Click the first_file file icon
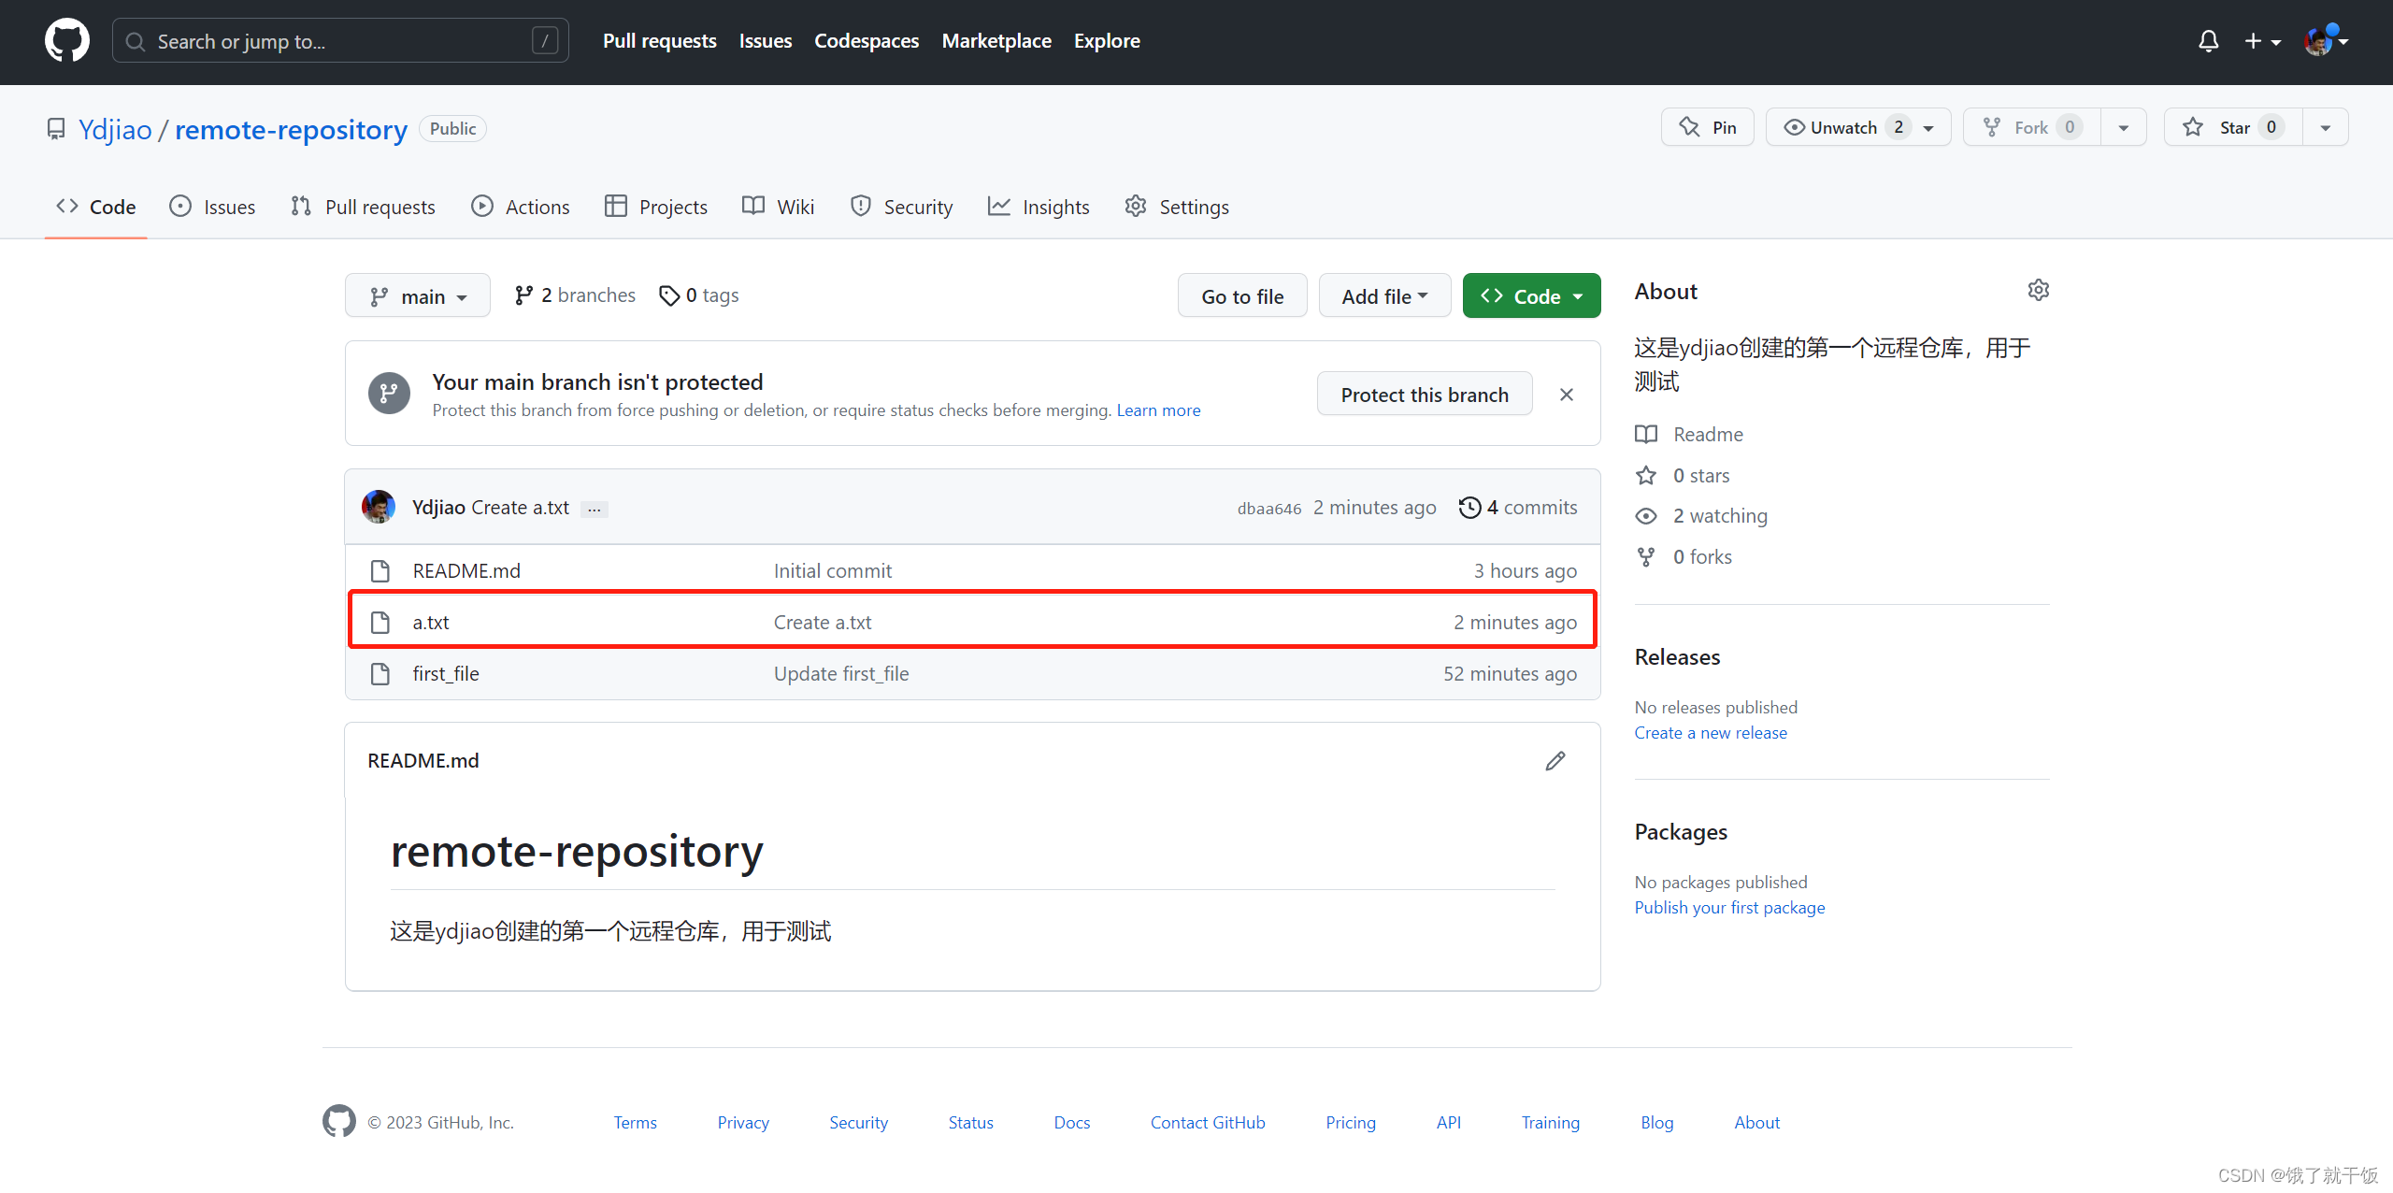 coord(380,674)
